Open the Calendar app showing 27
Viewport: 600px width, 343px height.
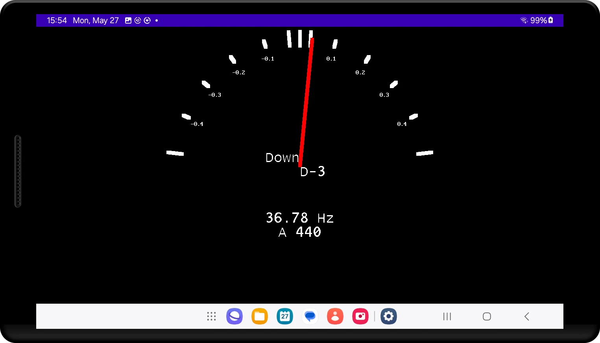[285, 316]
